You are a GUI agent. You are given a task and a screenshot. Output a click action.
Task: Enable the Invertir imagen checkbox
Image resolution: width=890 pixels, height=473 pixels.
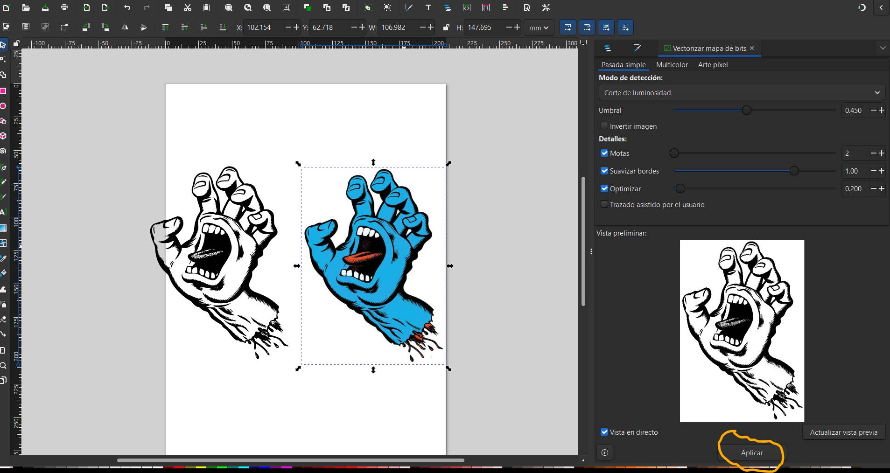tap(604, 126)
